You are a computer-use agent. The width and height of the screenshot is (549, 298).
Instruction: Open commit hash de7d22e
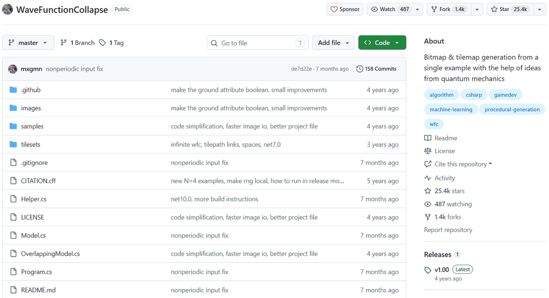pyautogui.click(x=301, y=69)
